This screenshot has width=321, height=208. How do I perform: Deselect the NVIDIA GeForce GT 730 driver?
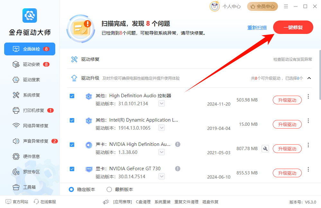coord(72,169)
